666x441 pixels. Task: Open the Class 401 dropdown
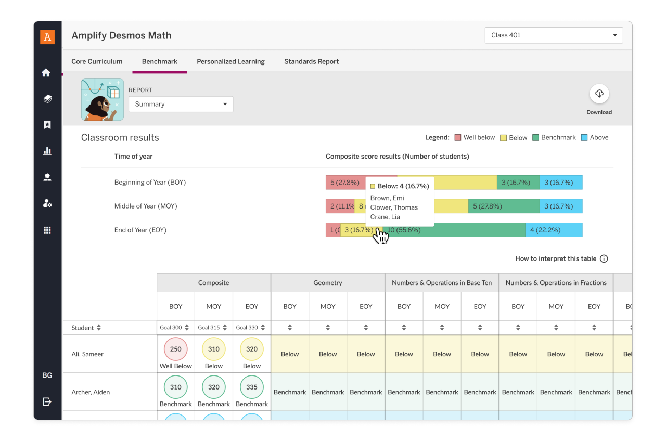(554, 35)
